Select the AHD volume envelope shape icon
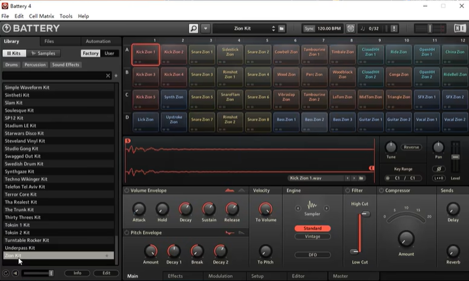The image size is (469, 281). tap(242, 190)
